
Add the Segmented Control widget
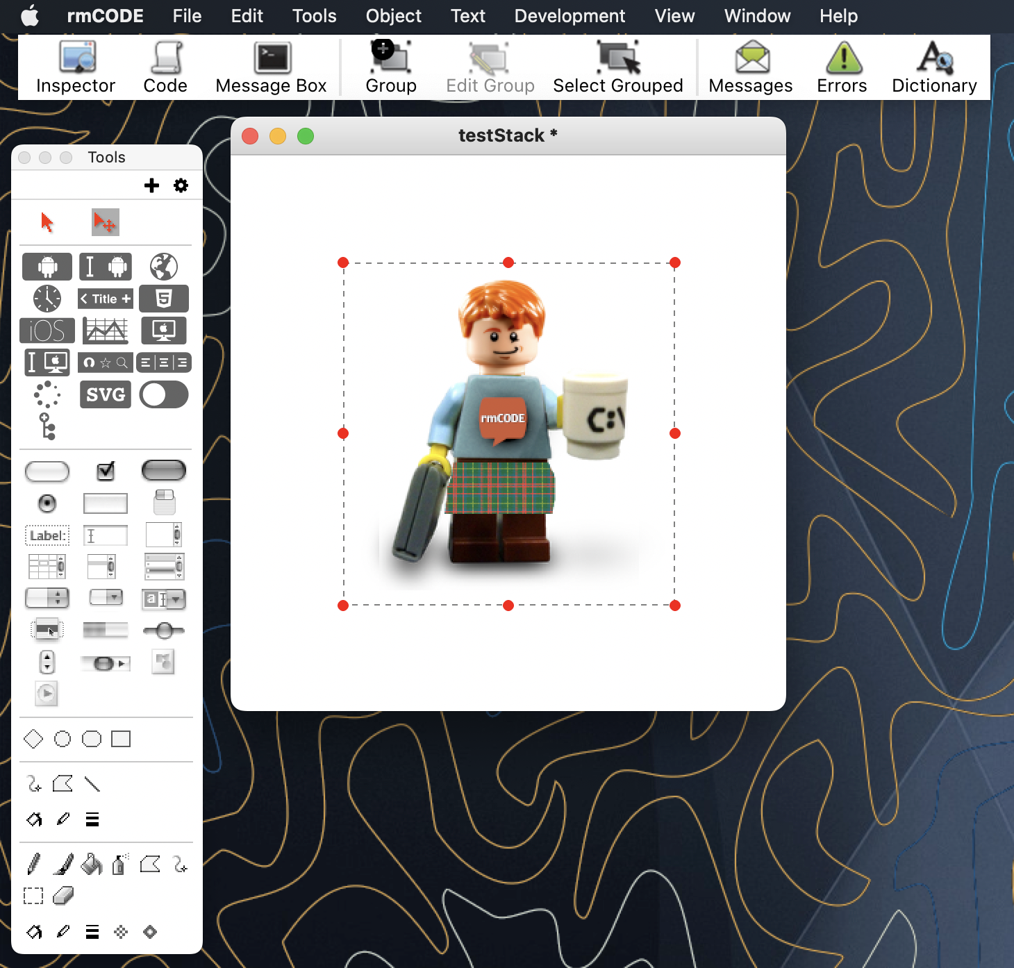point(164,362)
